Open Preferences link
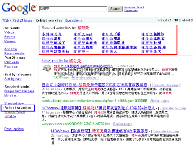The image size is (193, 146). [x=131, y=10]
